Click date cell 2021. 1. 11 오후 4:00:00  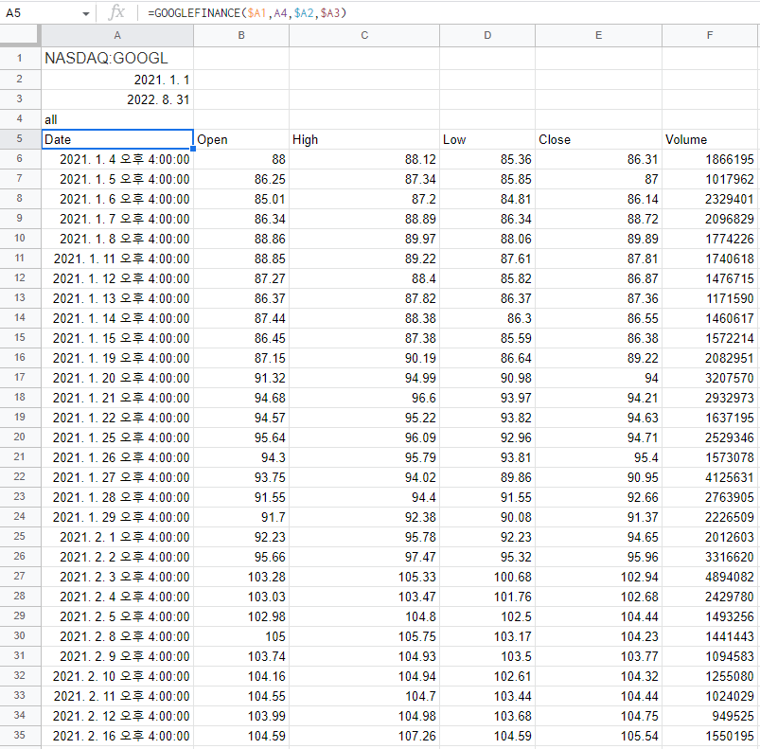tap(117, 259)
